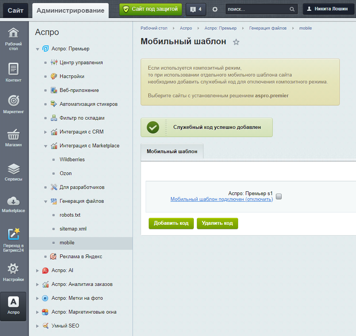This screenshot has height=336, width=356.
Task: Select Аспро section icon in sidebar
Action: coord(13,302)
